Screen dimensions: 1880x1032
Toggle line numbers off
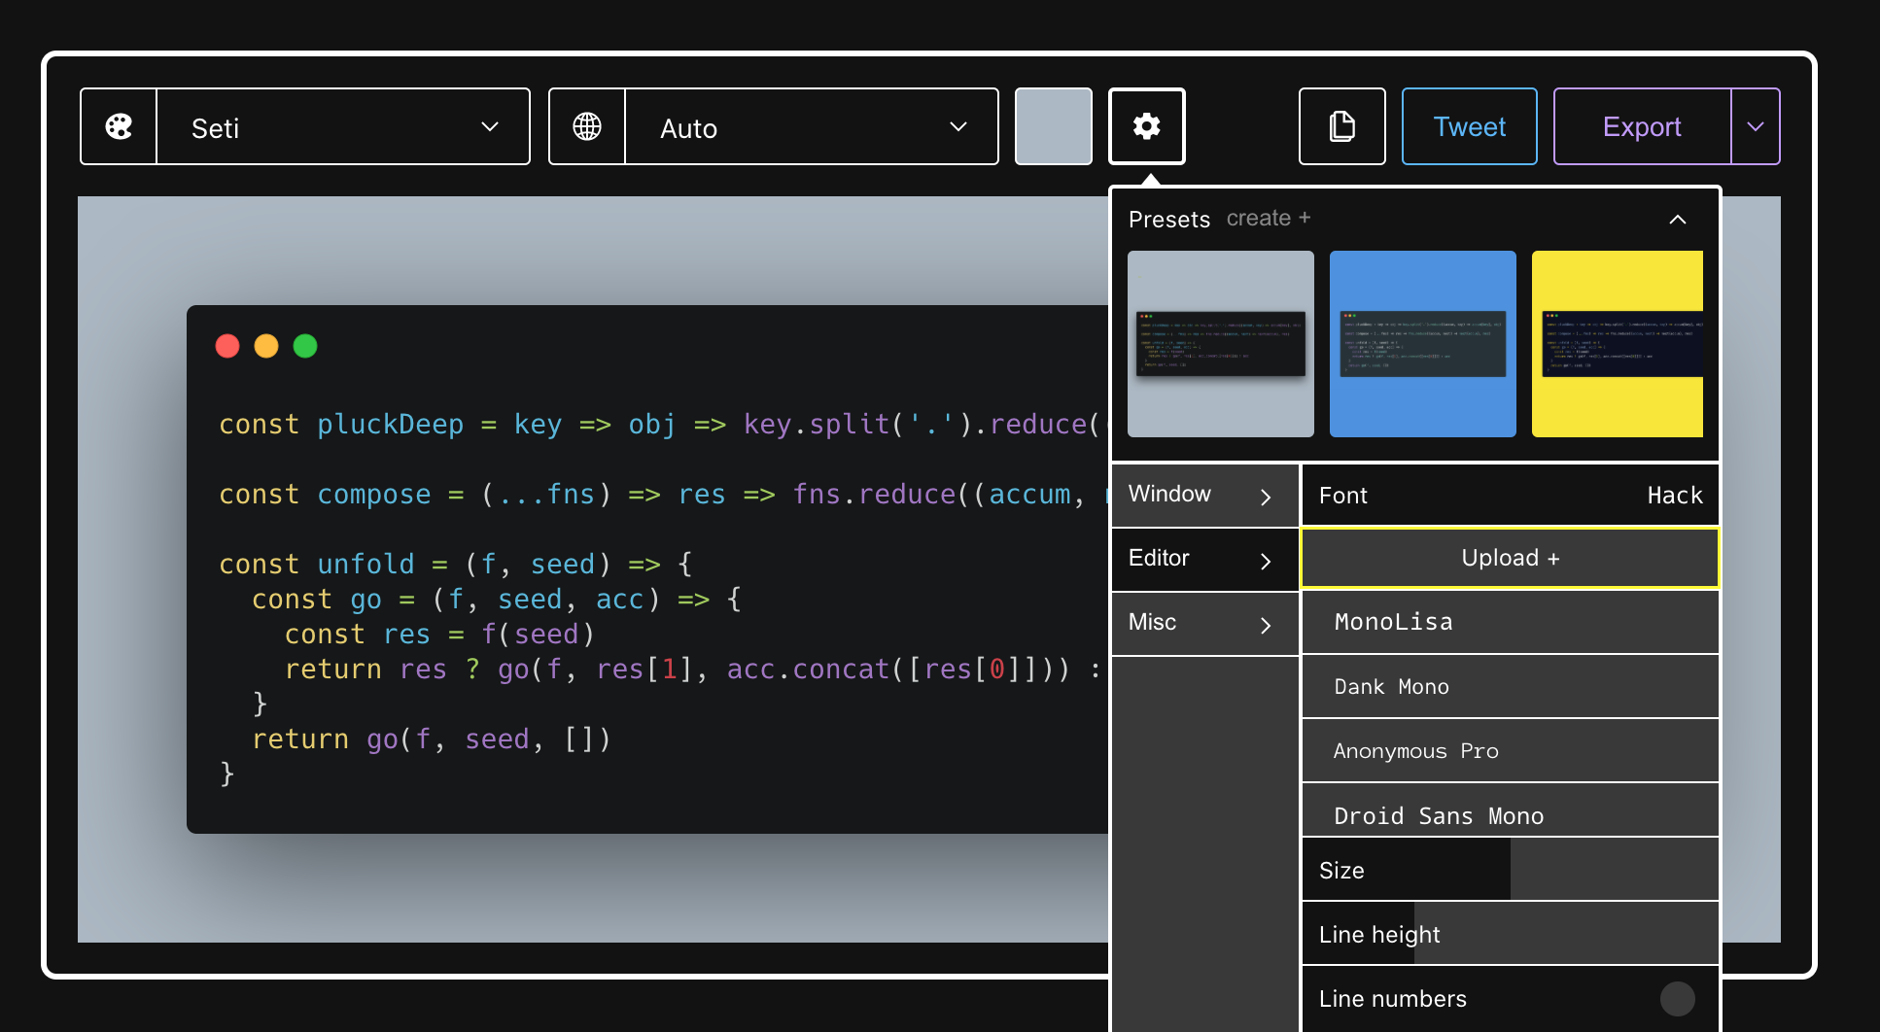1676,998
